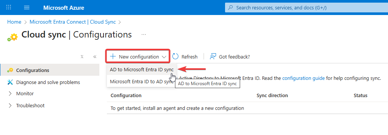The height and width of the screenshot is (135, 388).
Task: Open New configuration dropdown button
Action: coord(138,57)
